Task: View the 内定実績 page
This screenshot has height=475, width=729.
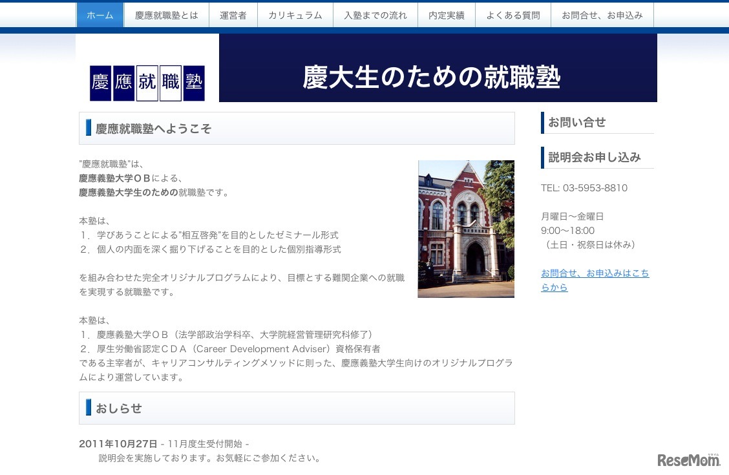Action: point(447,16)
